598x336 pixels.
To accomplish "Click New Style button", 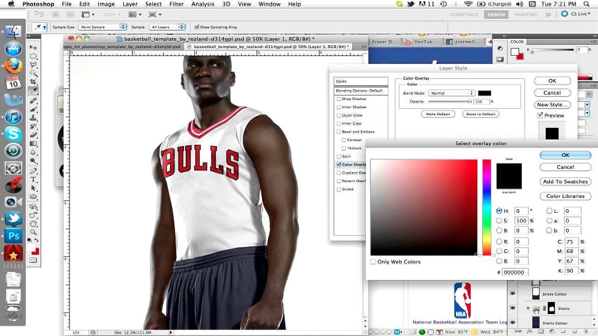I will (x=552, y=105).
